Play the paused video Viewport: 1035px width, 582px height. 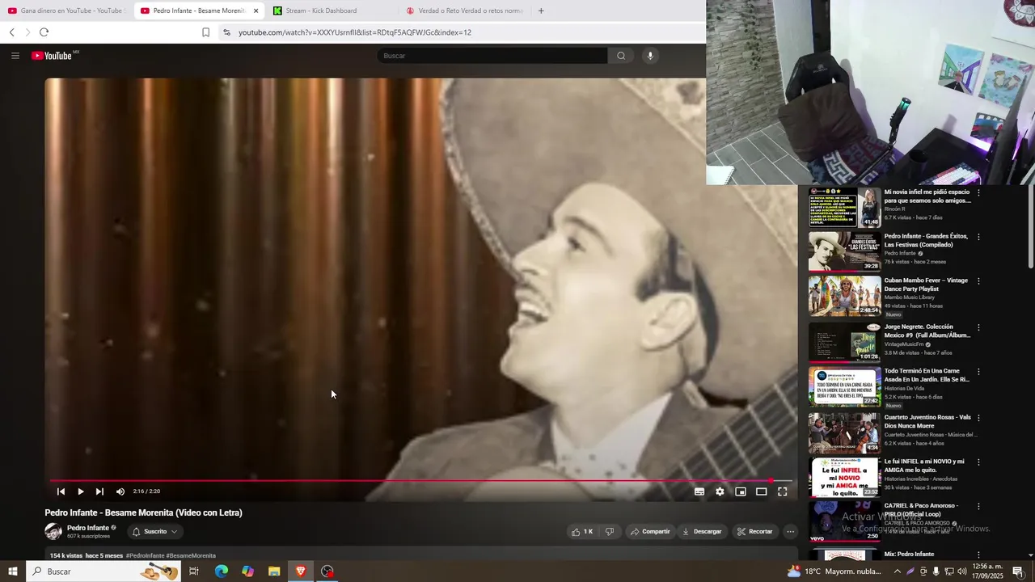point(80,491)
